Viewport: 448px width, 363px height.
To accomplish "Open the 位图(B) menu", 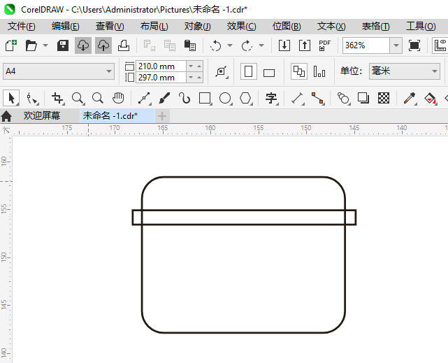I will click(x=287, y=27).
